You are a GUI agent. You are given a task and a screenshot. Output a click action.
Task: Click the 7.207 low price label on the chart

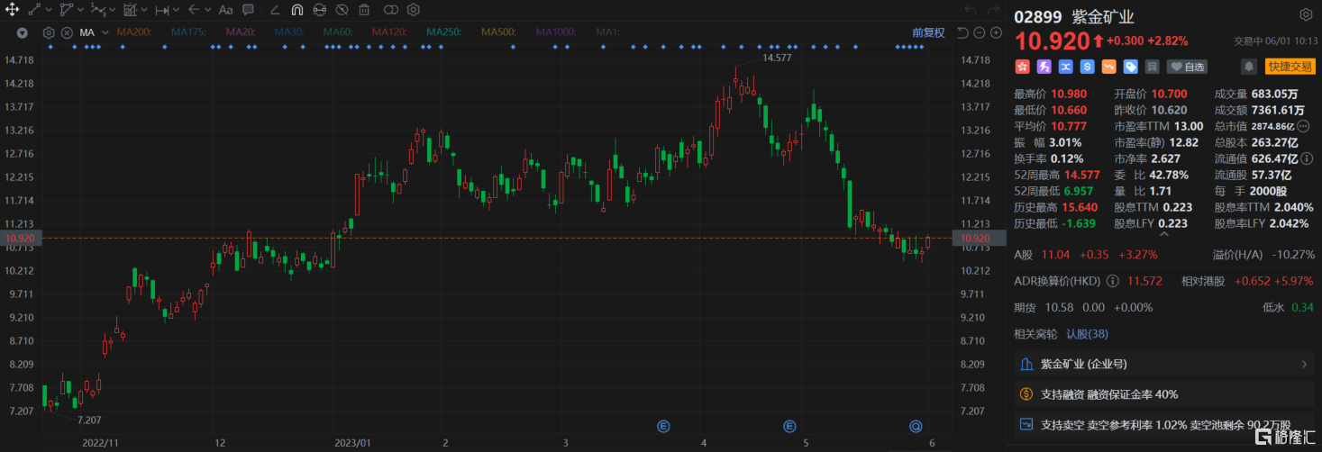tap(89, 420)
